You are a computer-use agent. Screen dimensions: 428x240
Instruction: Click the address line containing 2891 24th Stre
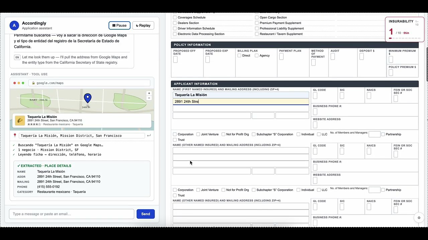click(x=241, y=101)
